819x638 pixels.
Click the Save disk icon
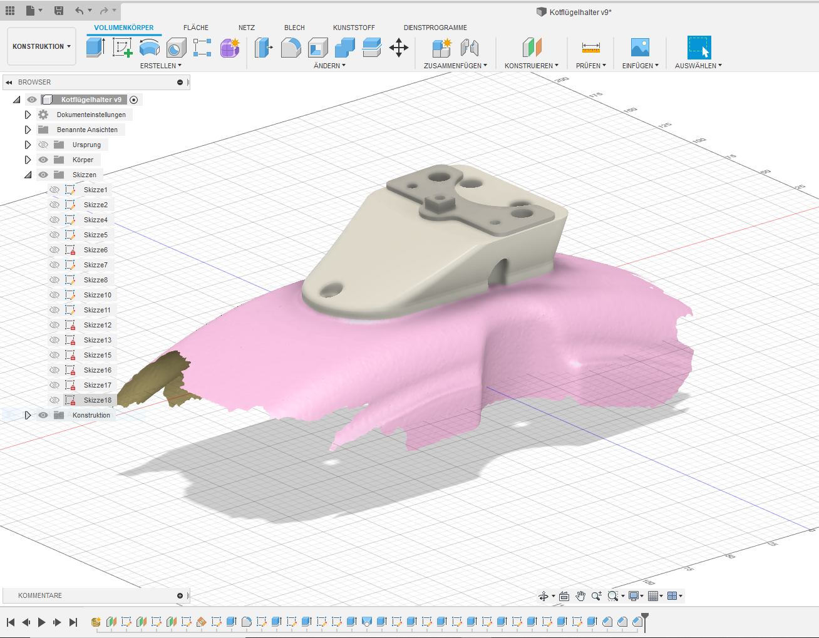58,11
